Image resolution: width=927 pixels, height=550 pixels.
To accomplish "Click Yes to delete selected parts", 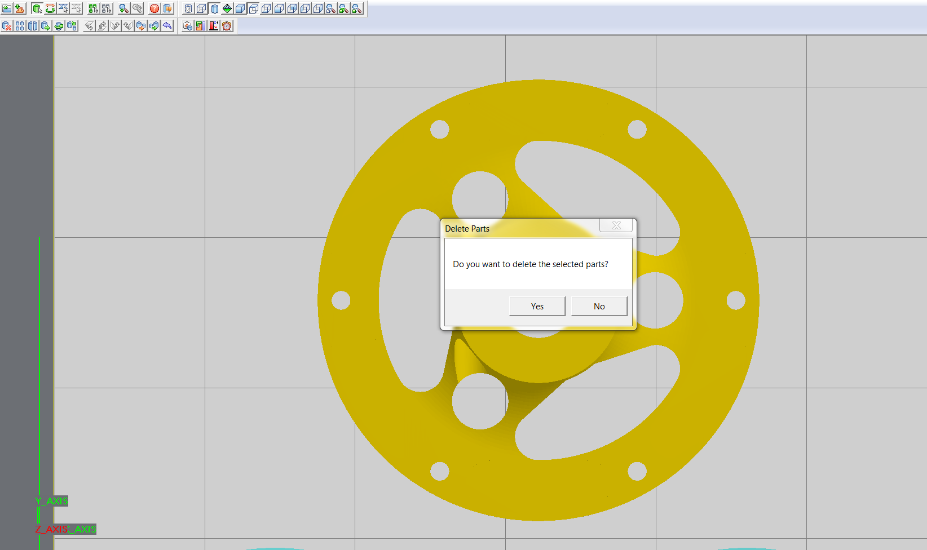I will coord(537,306).
